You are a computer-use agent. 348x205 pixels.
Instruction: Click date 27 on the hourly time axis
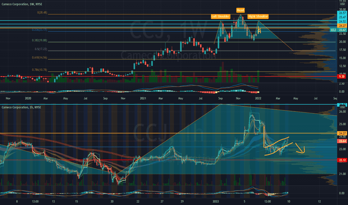pos(162,201)
